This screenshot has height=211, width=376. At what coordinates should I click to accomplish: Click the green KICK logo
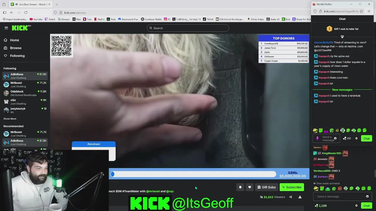(21, 28)
